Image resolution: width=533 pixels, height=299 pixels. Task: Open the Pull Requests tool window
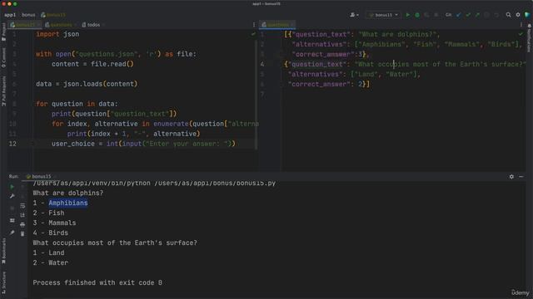pyautogui.click(x=3, y=91)
